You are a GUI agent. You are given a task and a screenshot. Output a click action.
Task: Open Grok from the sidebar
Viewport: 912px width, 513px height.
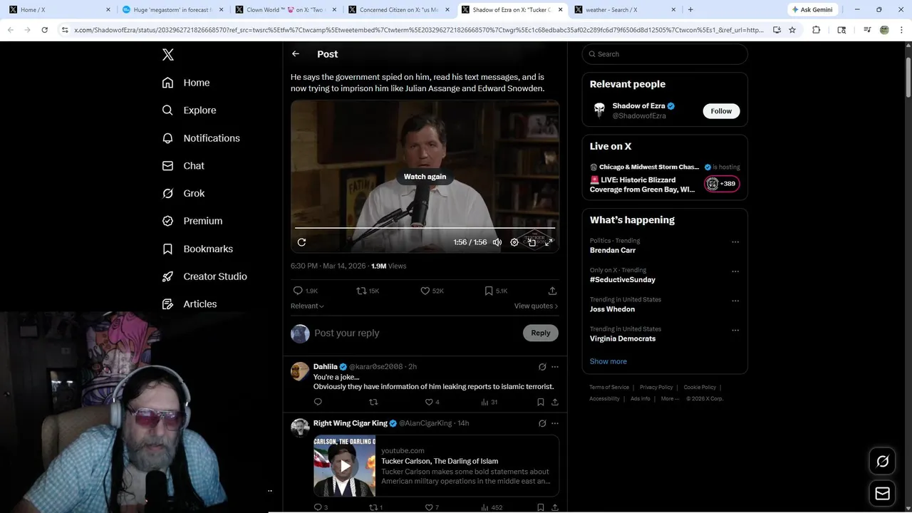(x=183, y=193)
